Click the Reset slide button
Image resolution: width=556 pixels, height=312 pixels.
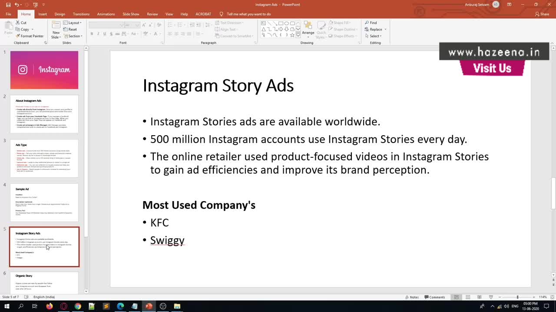[x=70, y=29]
